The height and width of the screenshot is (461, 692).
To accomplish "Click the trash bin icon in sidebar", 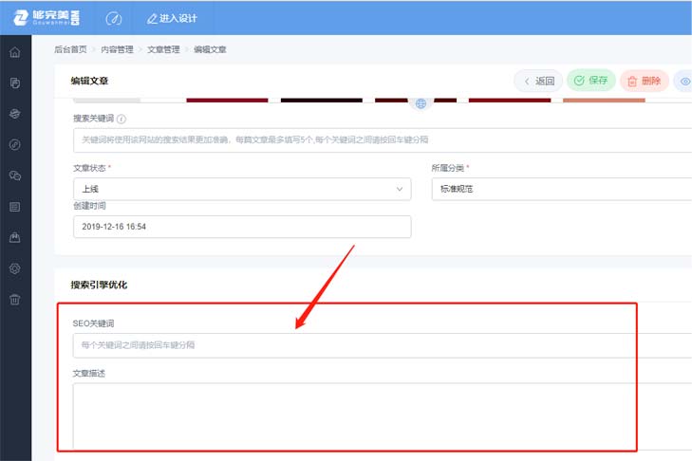I will point(14,300).
